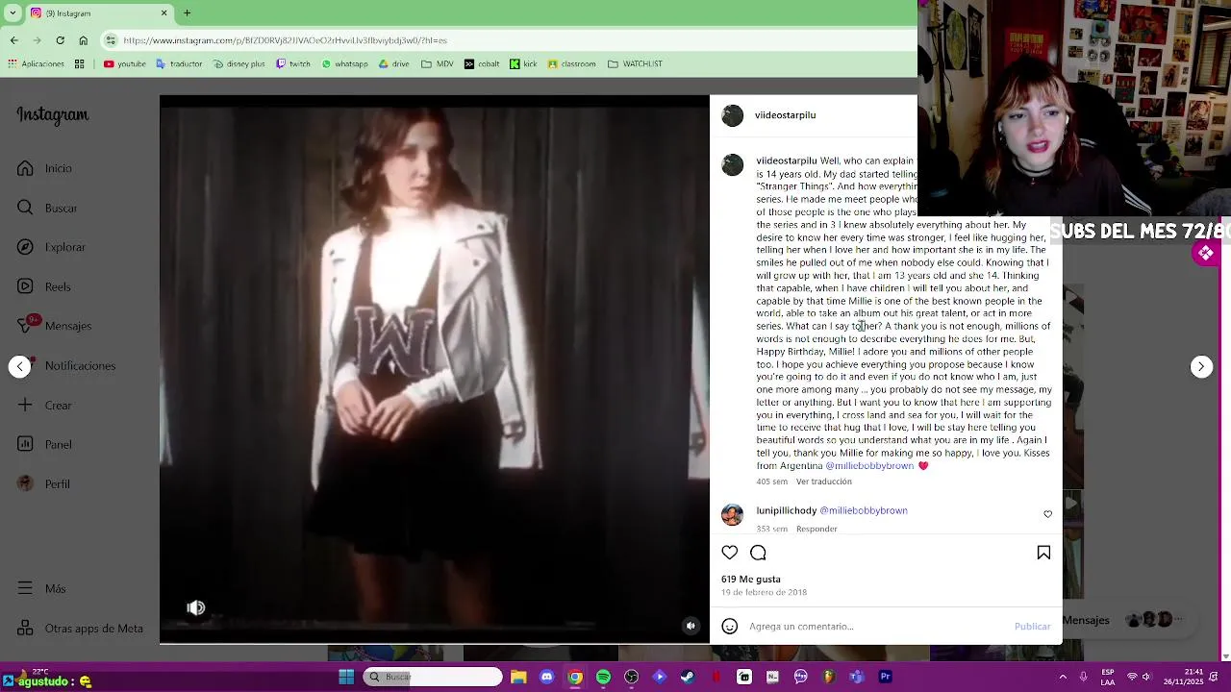
Task: Open the emoji picker in comment box
Action: pos(730,627)
